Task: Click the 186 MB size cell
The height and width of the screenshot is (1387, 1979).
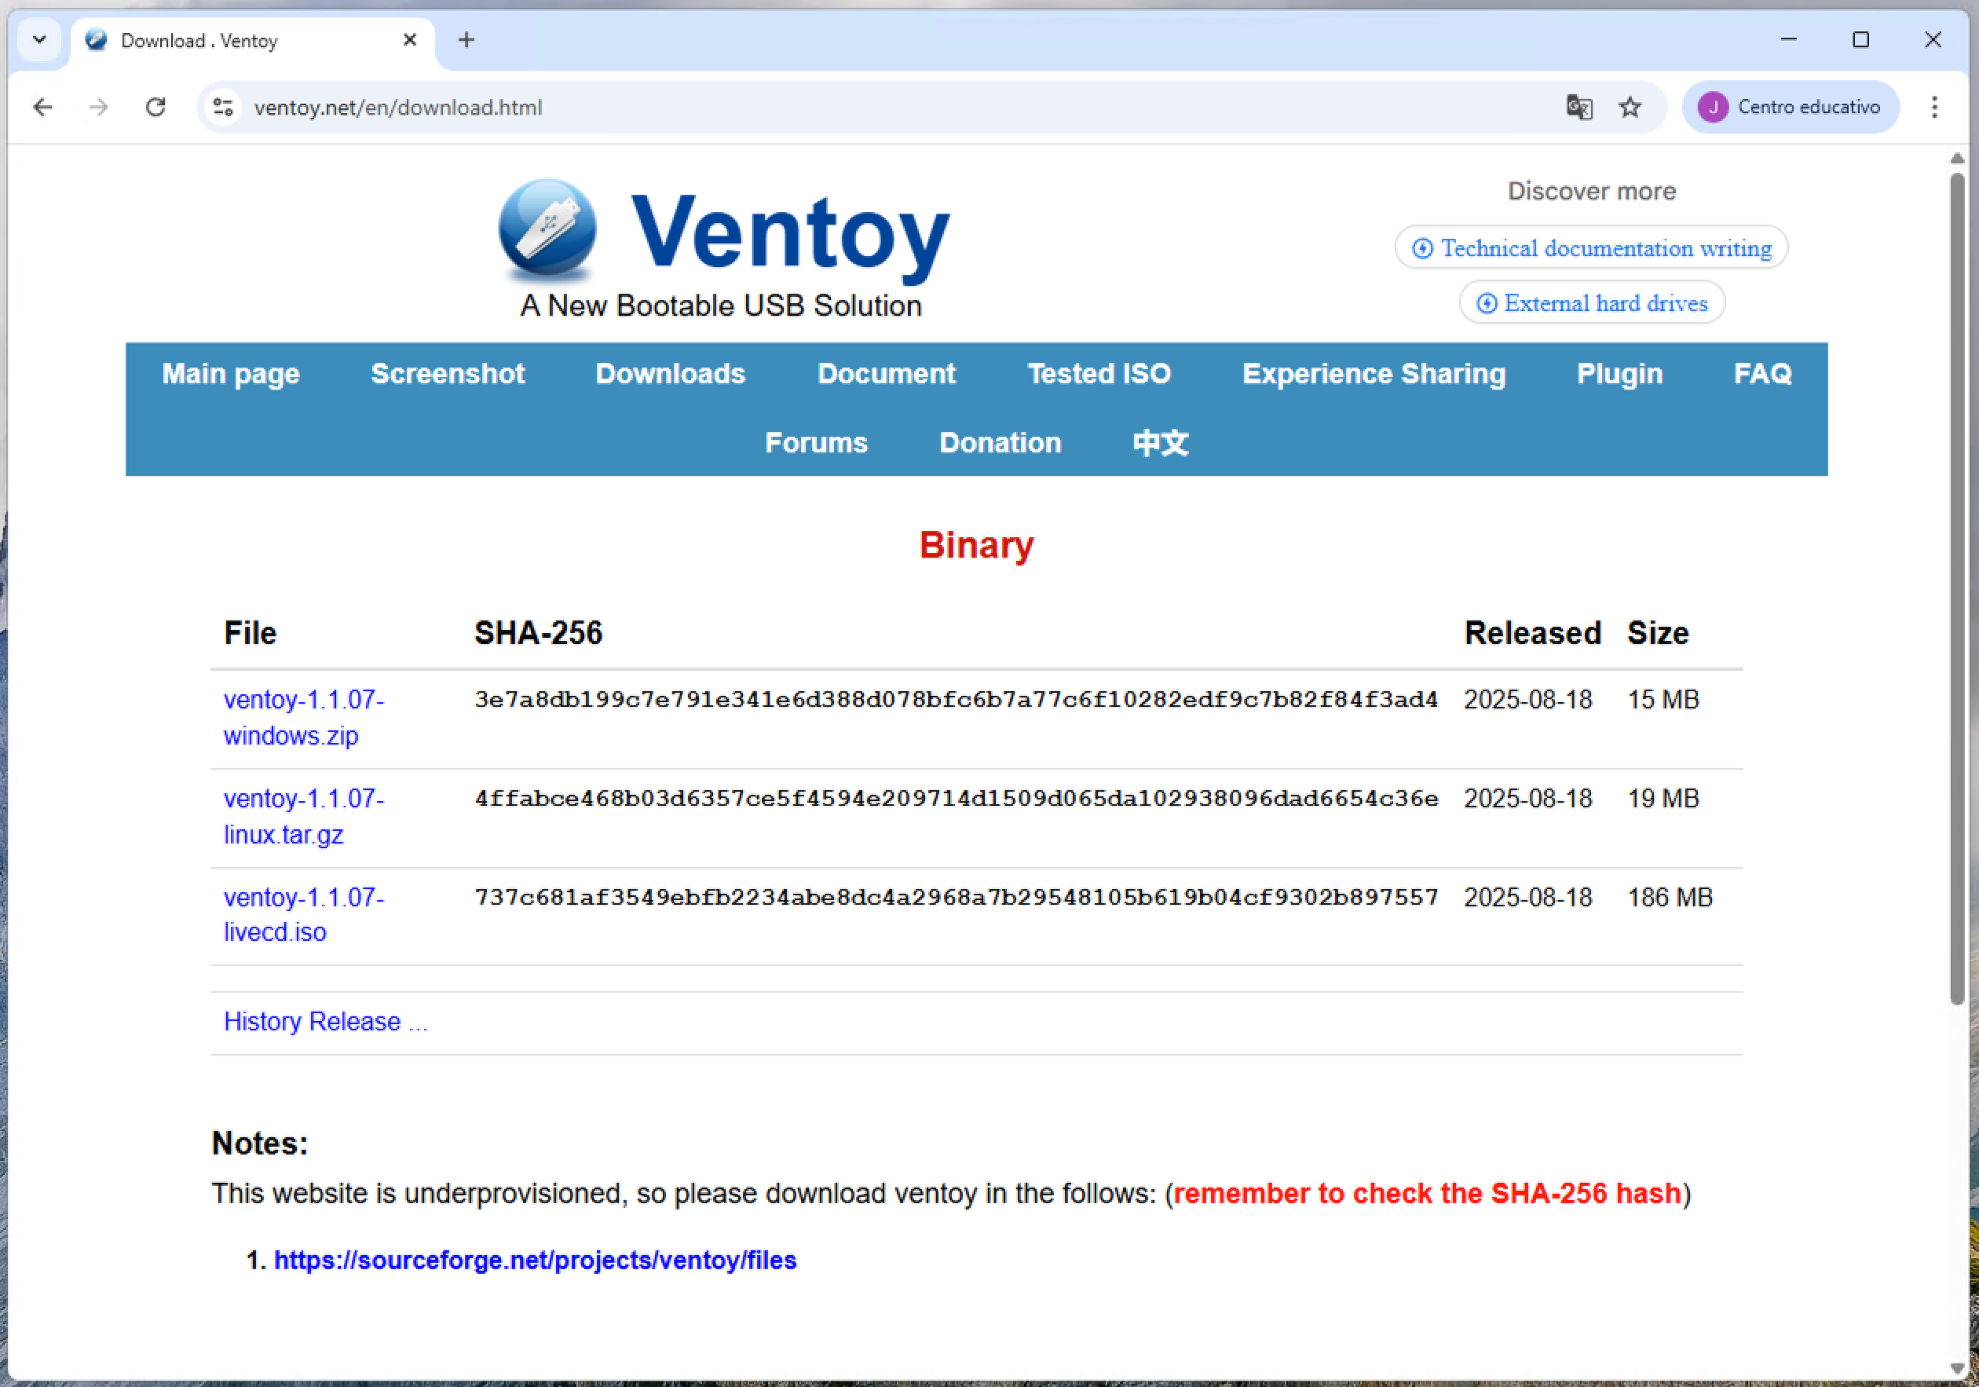Action: coord(1670,898)
